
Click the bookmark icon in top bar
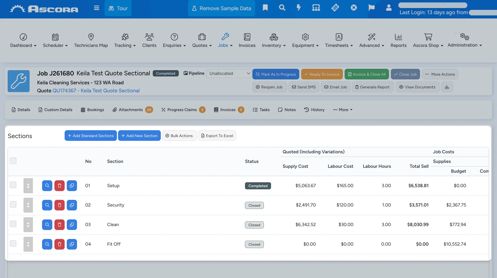point(265,8)
